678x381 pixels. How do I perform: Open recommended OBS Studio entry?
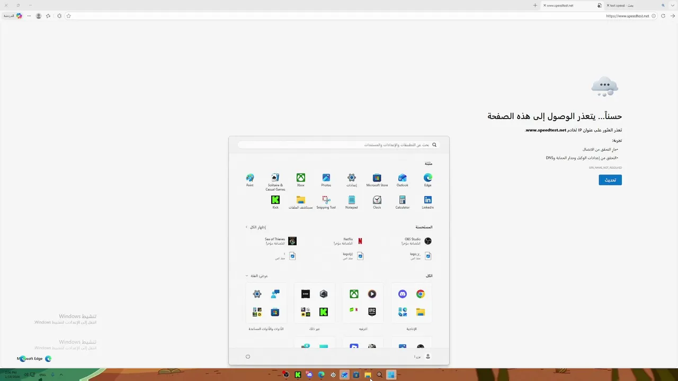pyautogui.click(x=417, y=241)
